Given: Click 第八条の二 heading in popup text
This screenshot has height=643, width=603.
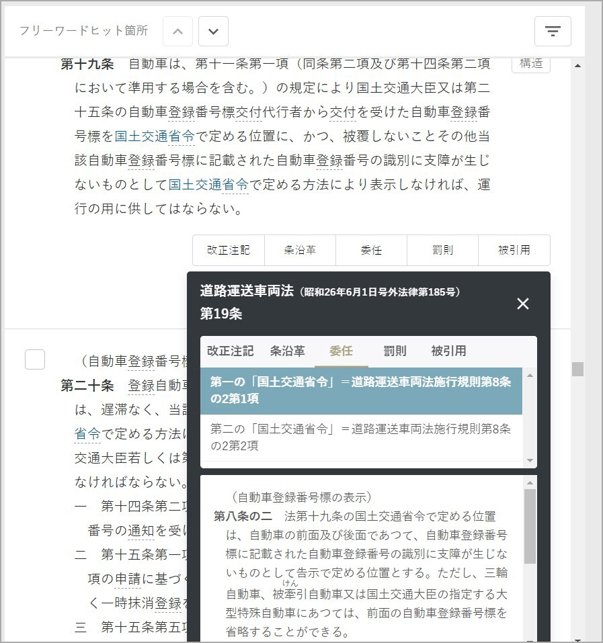Looking at the screenshot, I should tap(243, 516).
